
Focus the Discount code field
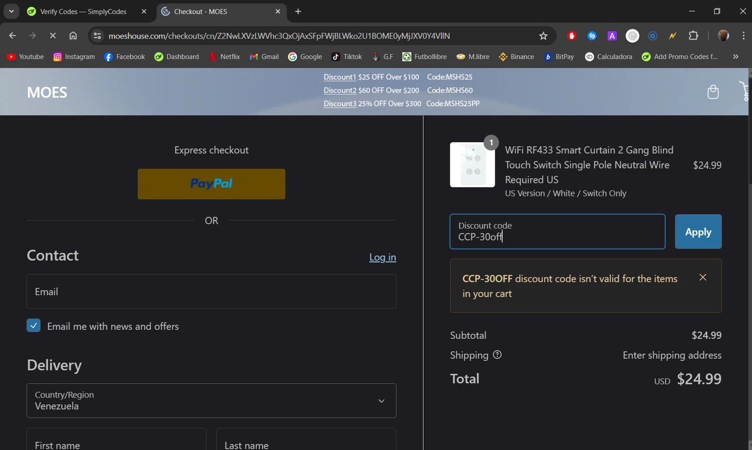coord(557,232)
